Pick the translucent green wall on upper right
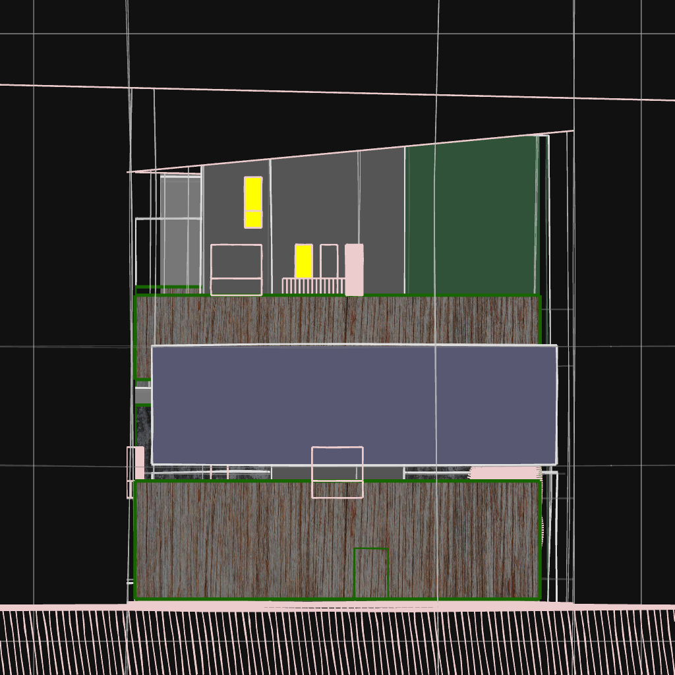675x675 pixels. tap(471, 218)
